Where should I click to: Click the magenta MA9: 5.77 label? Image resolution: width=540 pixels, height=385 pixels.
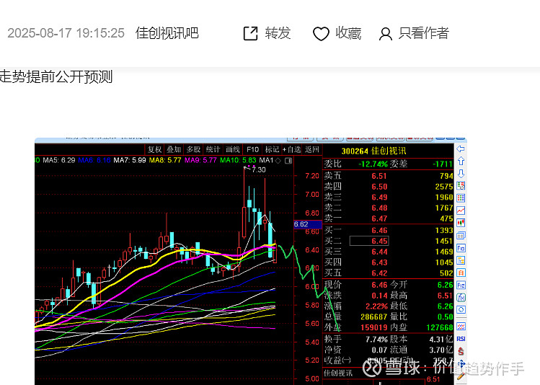200,161
